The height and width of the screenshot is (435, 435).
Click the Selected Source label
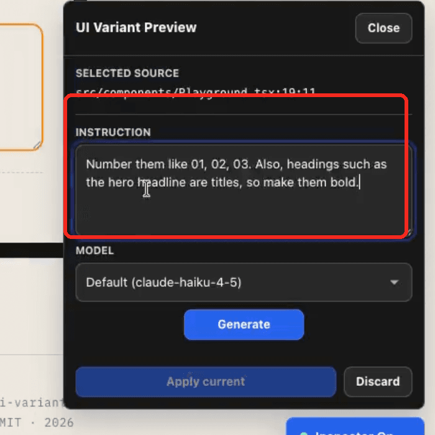coord(127,73)
